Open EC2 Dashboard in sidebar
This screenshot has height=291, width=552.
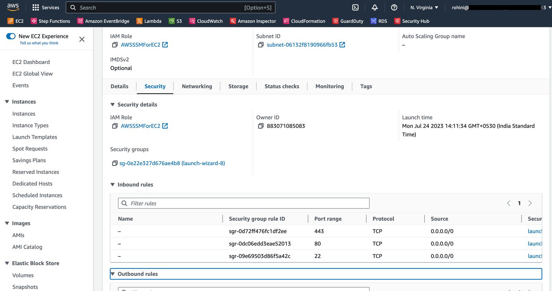pos(31,62)
